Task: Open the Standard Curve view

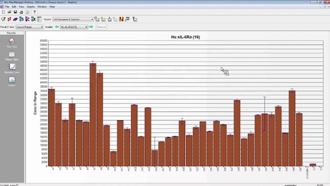Action: (12, 69)
